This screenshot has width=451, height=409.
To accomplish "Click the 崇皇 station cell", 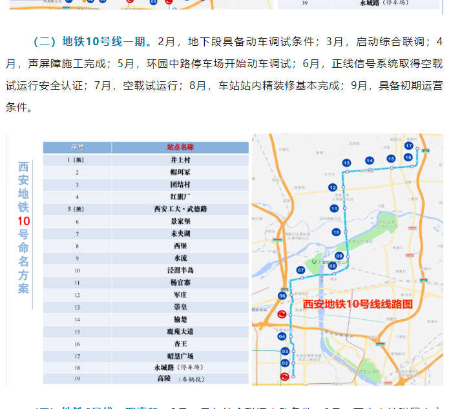I will pyautogui.click(x=180, y=307).
